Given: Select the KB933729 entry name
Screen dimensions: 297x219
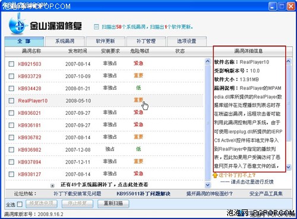Looking at the screenshot, I should [x=30, y=76].
